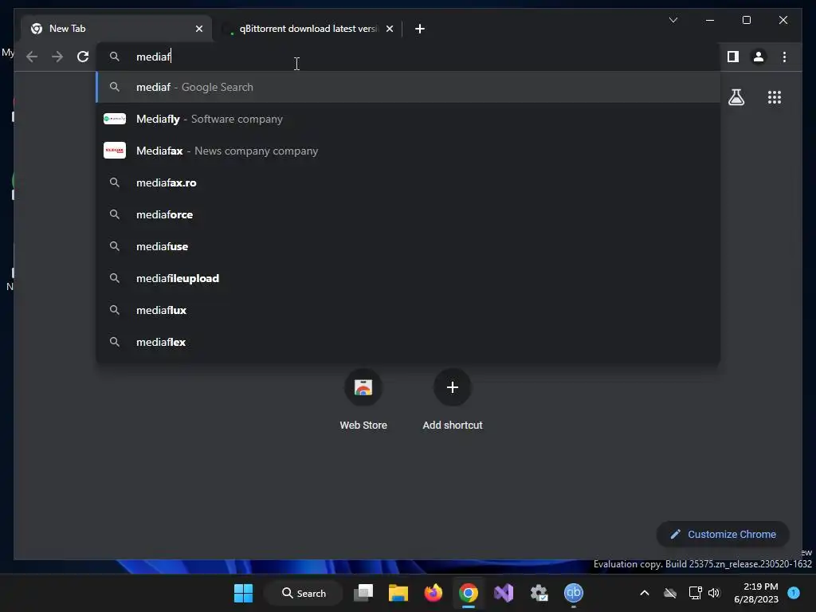Switch to the New Tab tab

pos(117,29)
